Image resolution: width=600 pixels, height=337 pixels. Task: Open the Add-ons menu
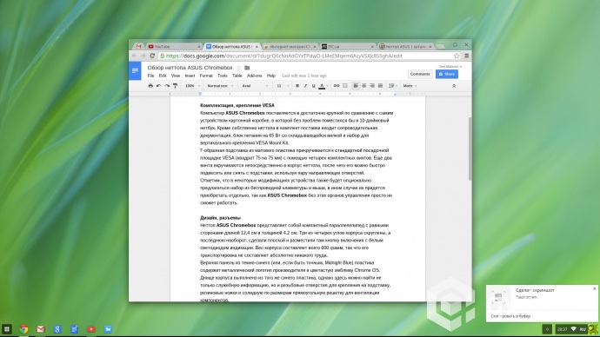pos(255,76)
